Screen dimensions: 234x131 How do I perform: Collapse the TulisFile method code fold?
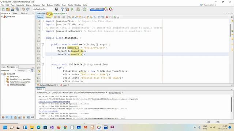(43, 64)
